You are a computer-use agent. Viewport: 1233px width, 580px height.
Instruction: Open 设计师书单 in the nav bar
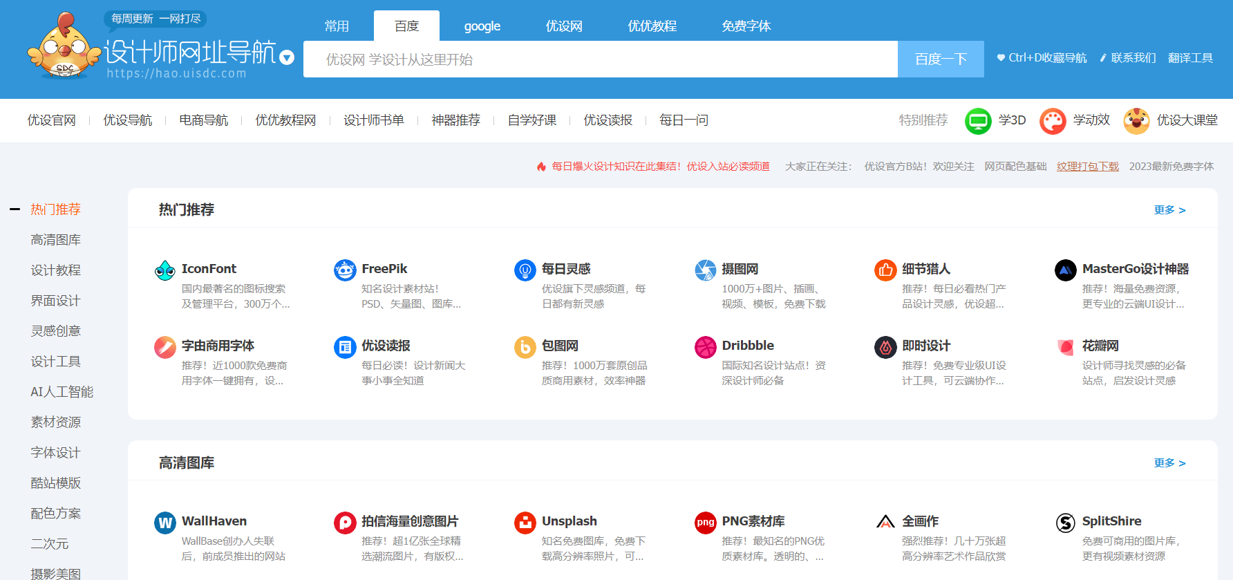click(x=374, y=120)
